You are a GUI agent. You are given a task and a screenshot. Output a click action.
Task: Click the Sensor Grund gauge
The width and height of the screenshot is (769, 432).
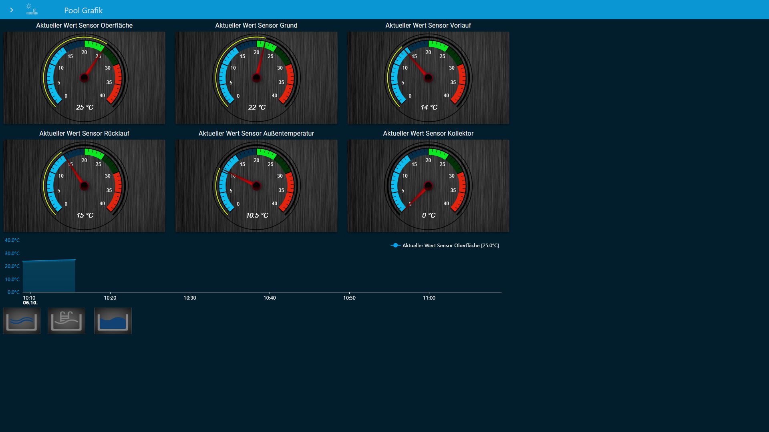(256, 78)
